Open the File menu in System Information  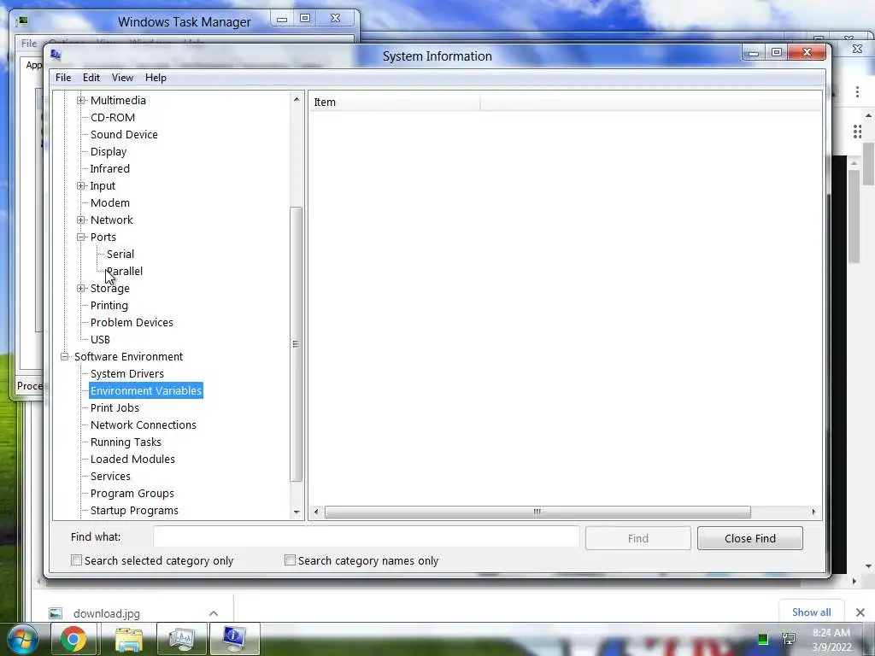coord(63,78)
